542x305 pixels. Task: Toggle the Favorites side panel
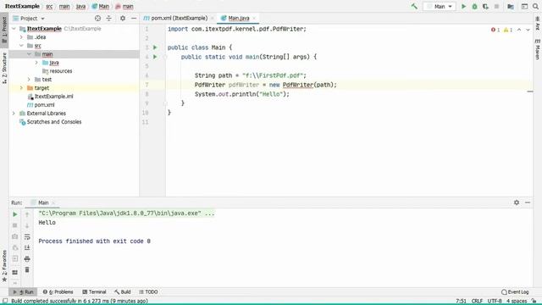[x=4, y=265]
